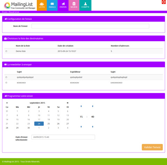Screen dimensions: 167x165
Task: Increase the hour with up arrow
Action: coord(81,106)
